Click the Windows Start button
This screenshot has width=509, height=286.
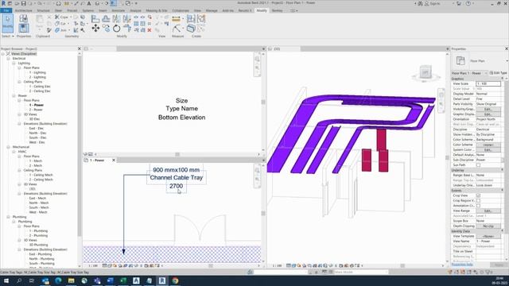(x=6, y=280)
